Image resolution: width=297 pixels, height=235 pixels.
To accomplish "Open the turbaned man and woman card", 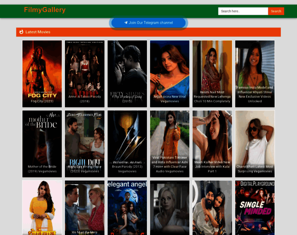I will pyautogui.click(x=212, y=208).
